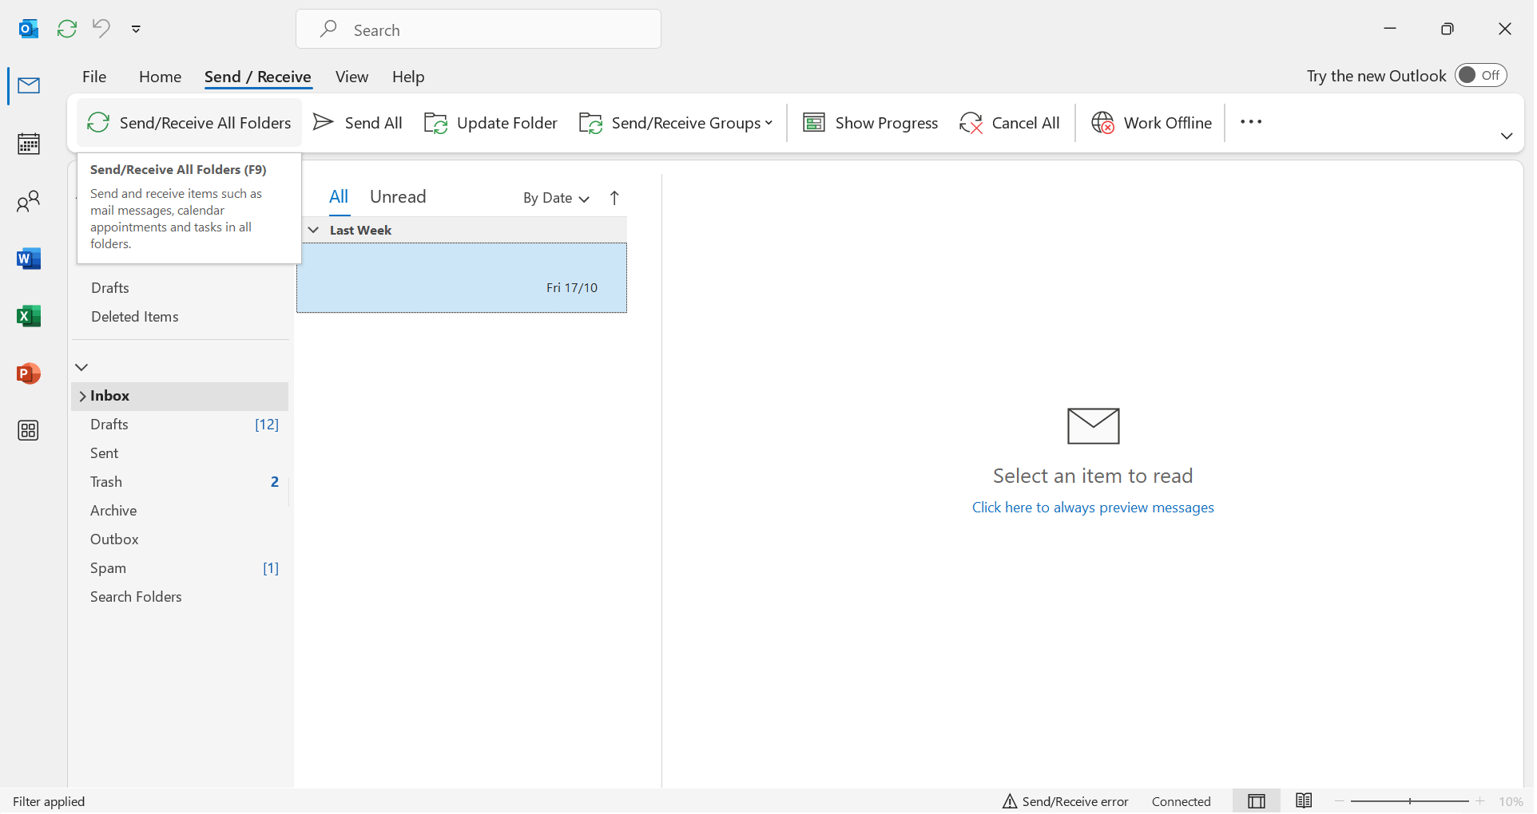Switch to Reading view in status bar

[x=1304, y=800]
